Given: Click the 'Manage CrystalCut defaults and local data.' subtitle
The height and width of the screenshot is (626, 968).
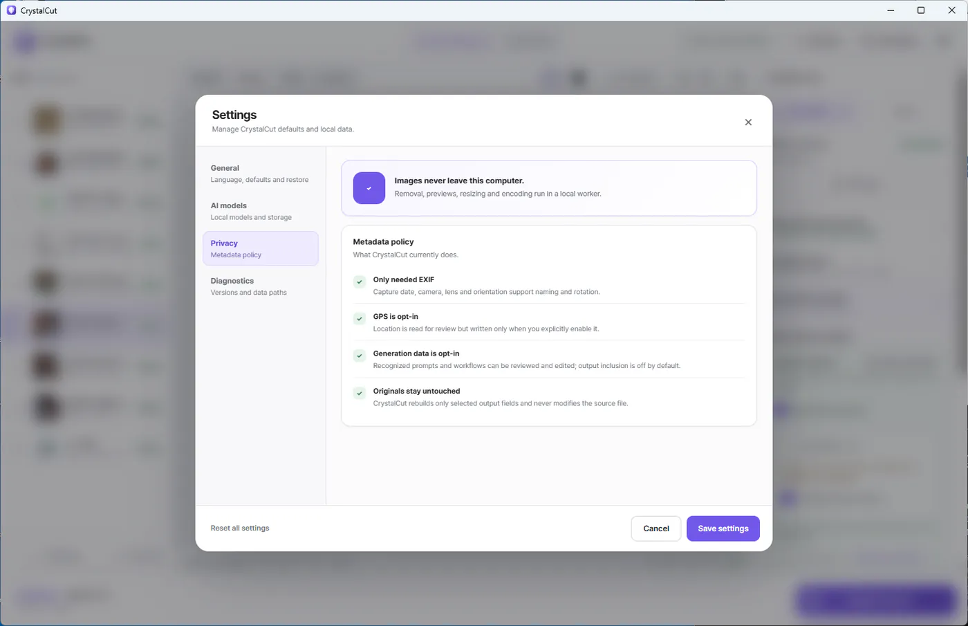Looking at the screenshot, I should 283,129.
